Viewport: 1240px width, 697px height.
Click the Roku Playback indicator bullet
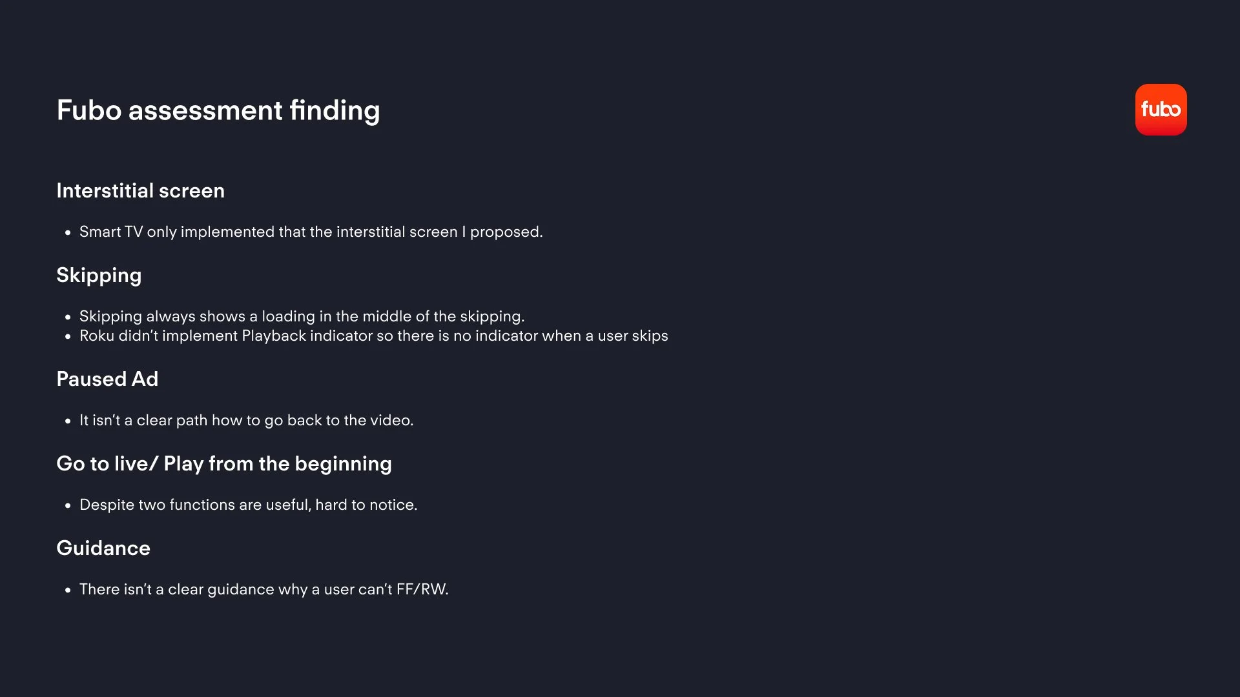tap(374, 336)
